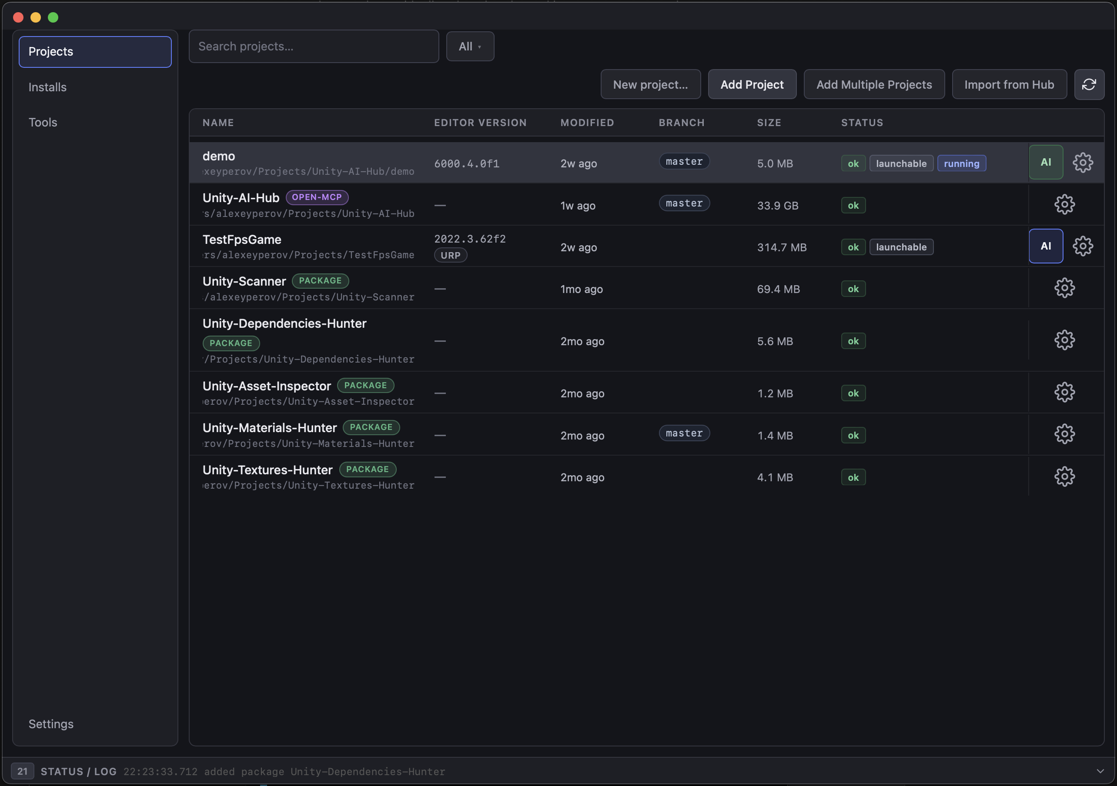Select the Projects sidebar tab
1117x786 pixels.
tap(95, 52)
